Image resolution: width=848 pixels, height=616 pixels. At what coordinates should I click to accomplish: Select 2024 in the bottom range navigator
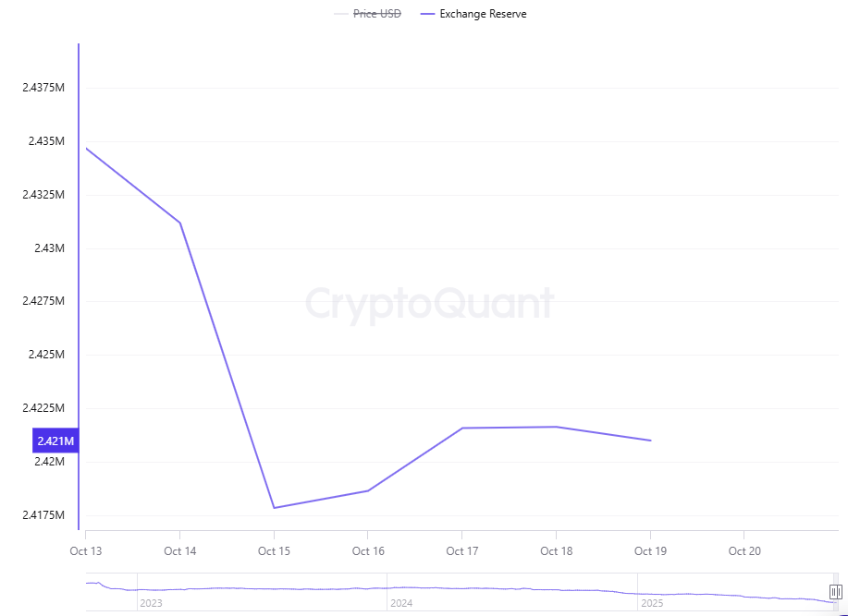click(x=401, y=603)
